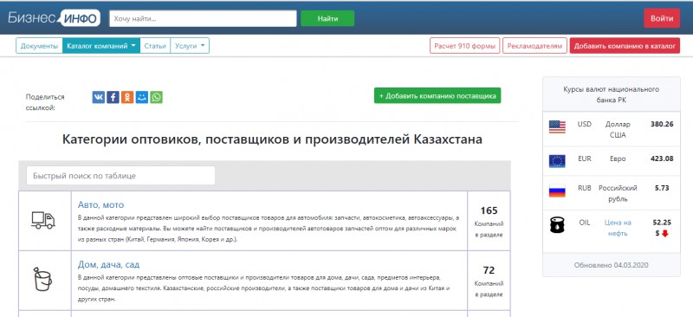Focus the Хочу найти search field
The image size is (693, 317).
[x=203, y=18]
